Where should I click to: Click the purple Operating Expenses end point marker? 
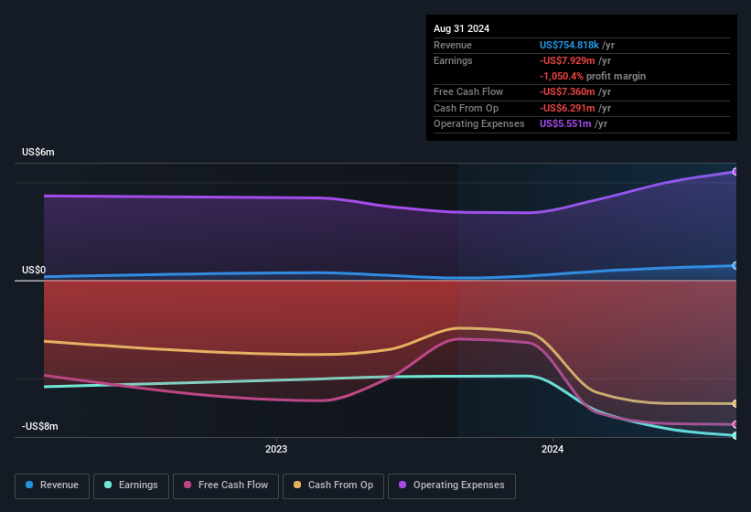tap(735, 171)
